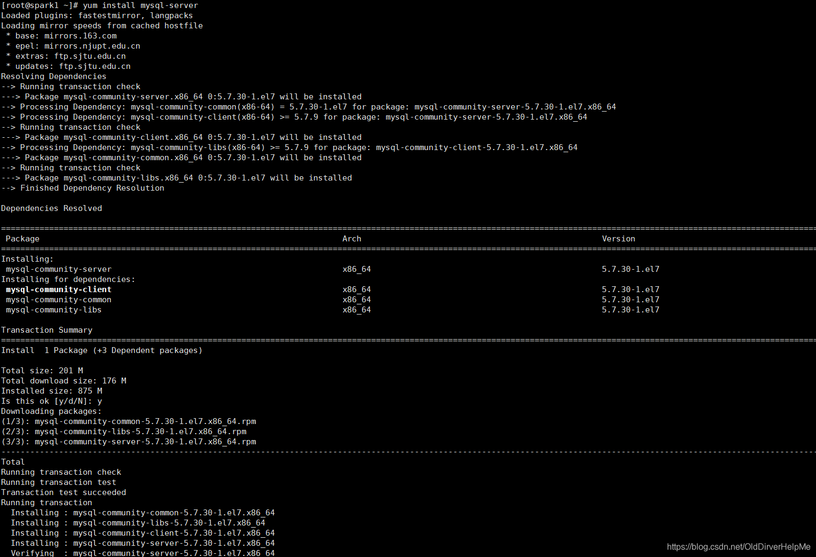The height and width of the screenshot is (557, 816).
Task: Click 'Loading mirror speeds from cached hostfile'
Action: click(102, 26)
